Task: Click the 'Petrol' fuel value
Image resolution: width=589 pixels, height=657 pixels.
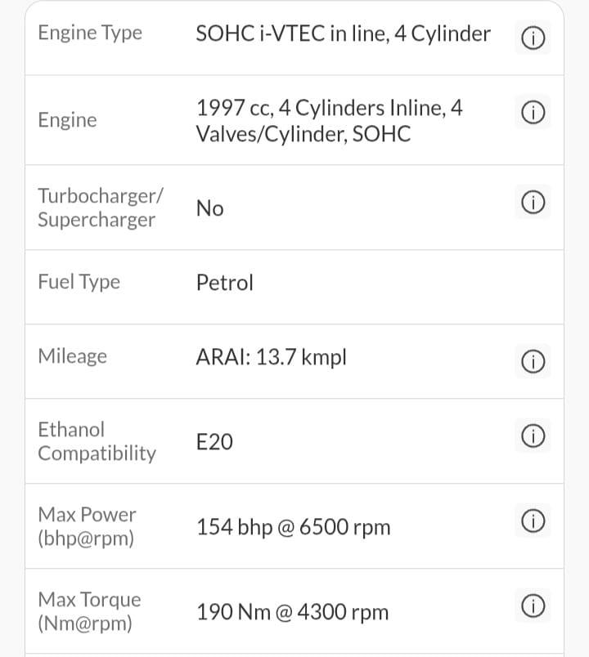Action: [x=225, y=283]
